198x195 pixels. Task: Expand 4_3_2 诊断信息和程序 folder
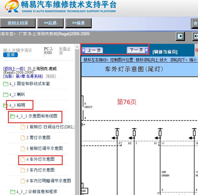(x=37, y=192)
